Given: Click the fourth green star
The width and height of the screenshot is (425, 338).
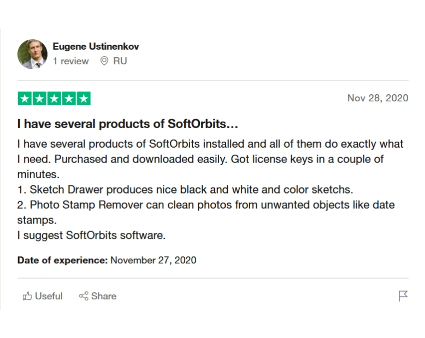Looking at the screenshot, I should point(69,99).
